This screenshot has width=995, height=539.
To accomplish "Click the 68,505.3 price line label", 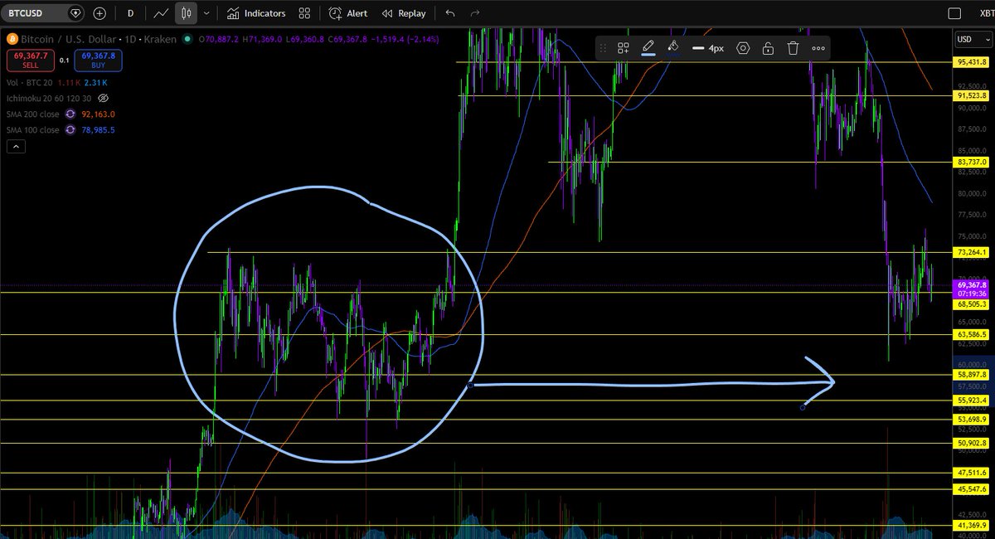I will (x=971, y=303).
